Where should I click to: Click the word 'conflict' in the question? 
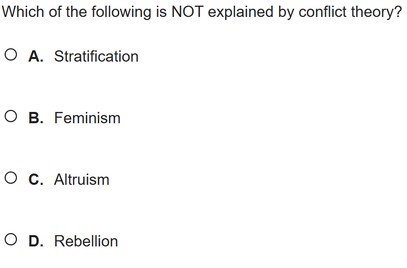pyautogui.click(x=320, y=12)
